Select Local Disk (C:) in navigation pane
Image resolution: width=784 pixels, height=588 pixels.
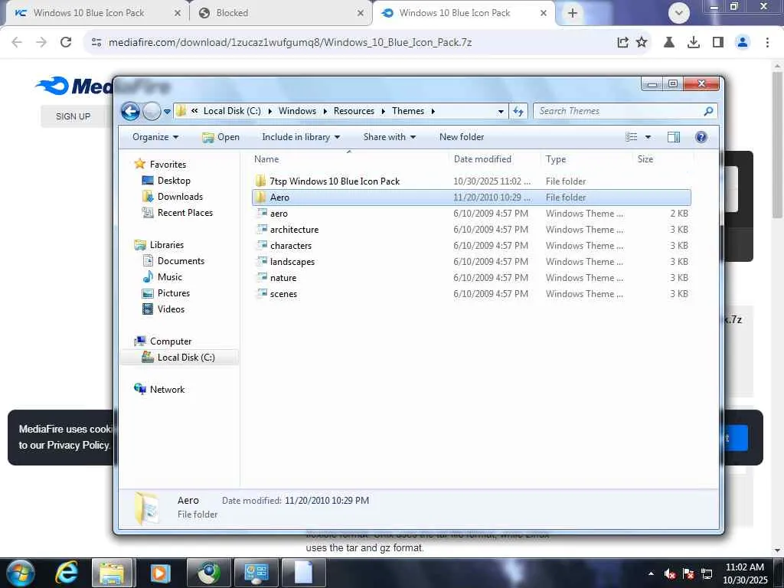coord(179,357)
